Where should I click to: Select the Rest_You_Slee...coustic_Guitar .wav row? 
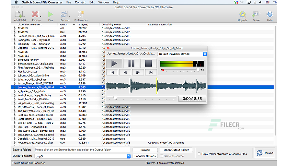pos(142,143)
